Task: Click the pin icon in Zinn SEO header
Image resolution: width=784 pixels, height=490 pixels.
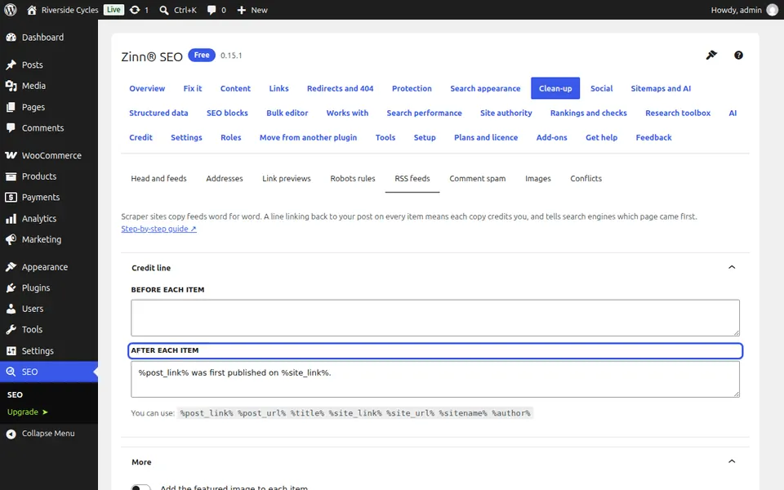Action: click(711, 55)
